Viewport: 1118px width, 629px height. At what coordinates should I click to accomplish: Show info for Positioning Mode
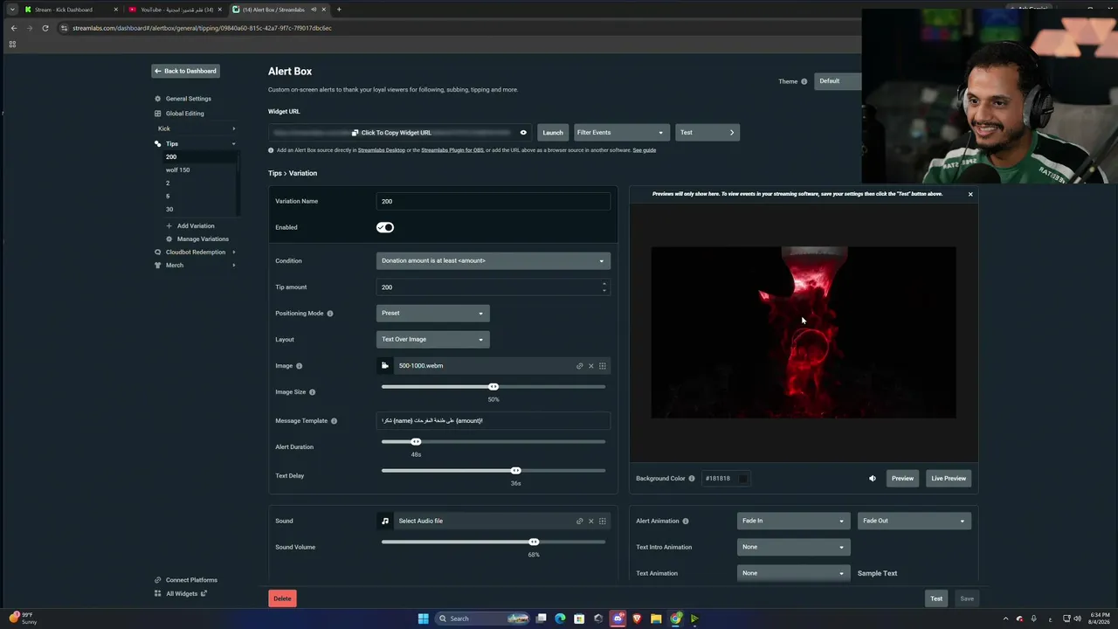point(330,314)
